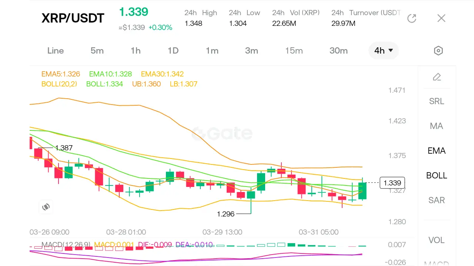Click the 1.375 price axis label
This screenshot has height=266, width=474.
(397, 156)
